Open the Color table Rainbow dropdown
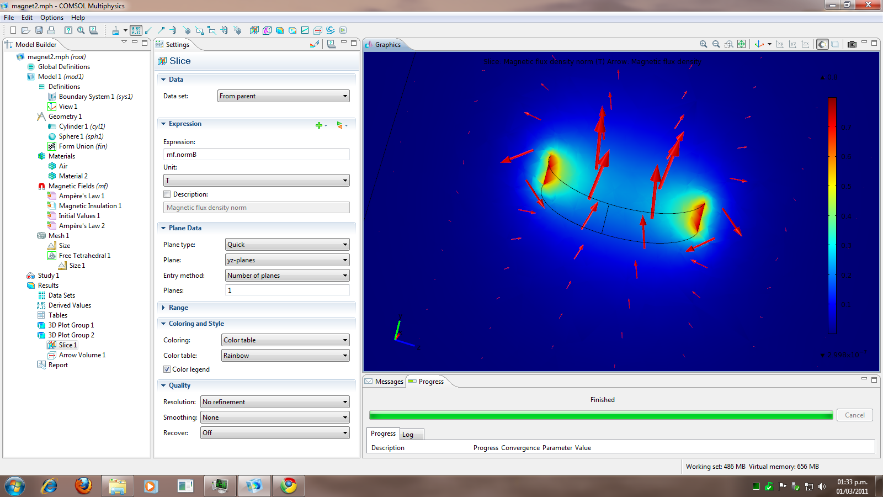Viewport: 883px width, 497px height. click(285, 356)
